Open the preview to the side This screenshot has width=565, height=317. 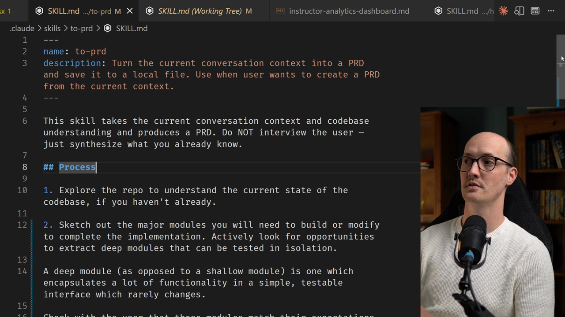(519, 11)
